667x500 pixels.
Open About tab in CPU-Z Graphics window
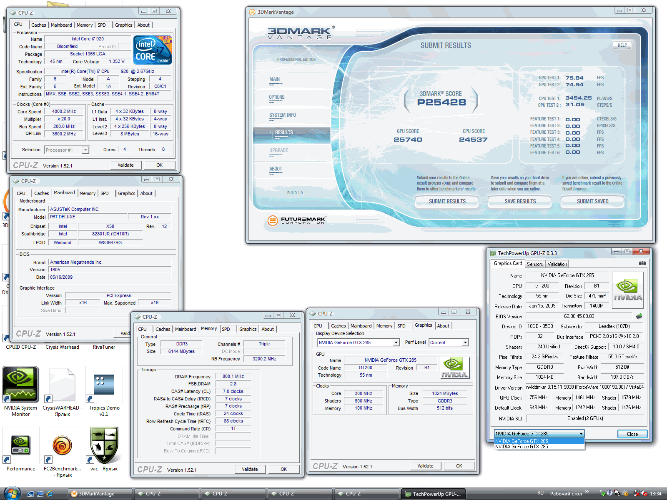tap(443, 326)
